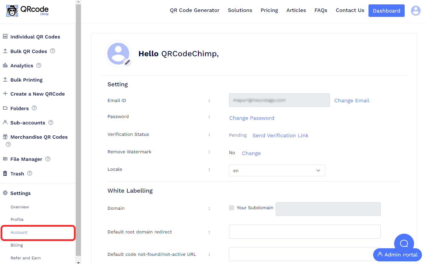
Task: Open the chat support bubble
Action: click(404, 243)
